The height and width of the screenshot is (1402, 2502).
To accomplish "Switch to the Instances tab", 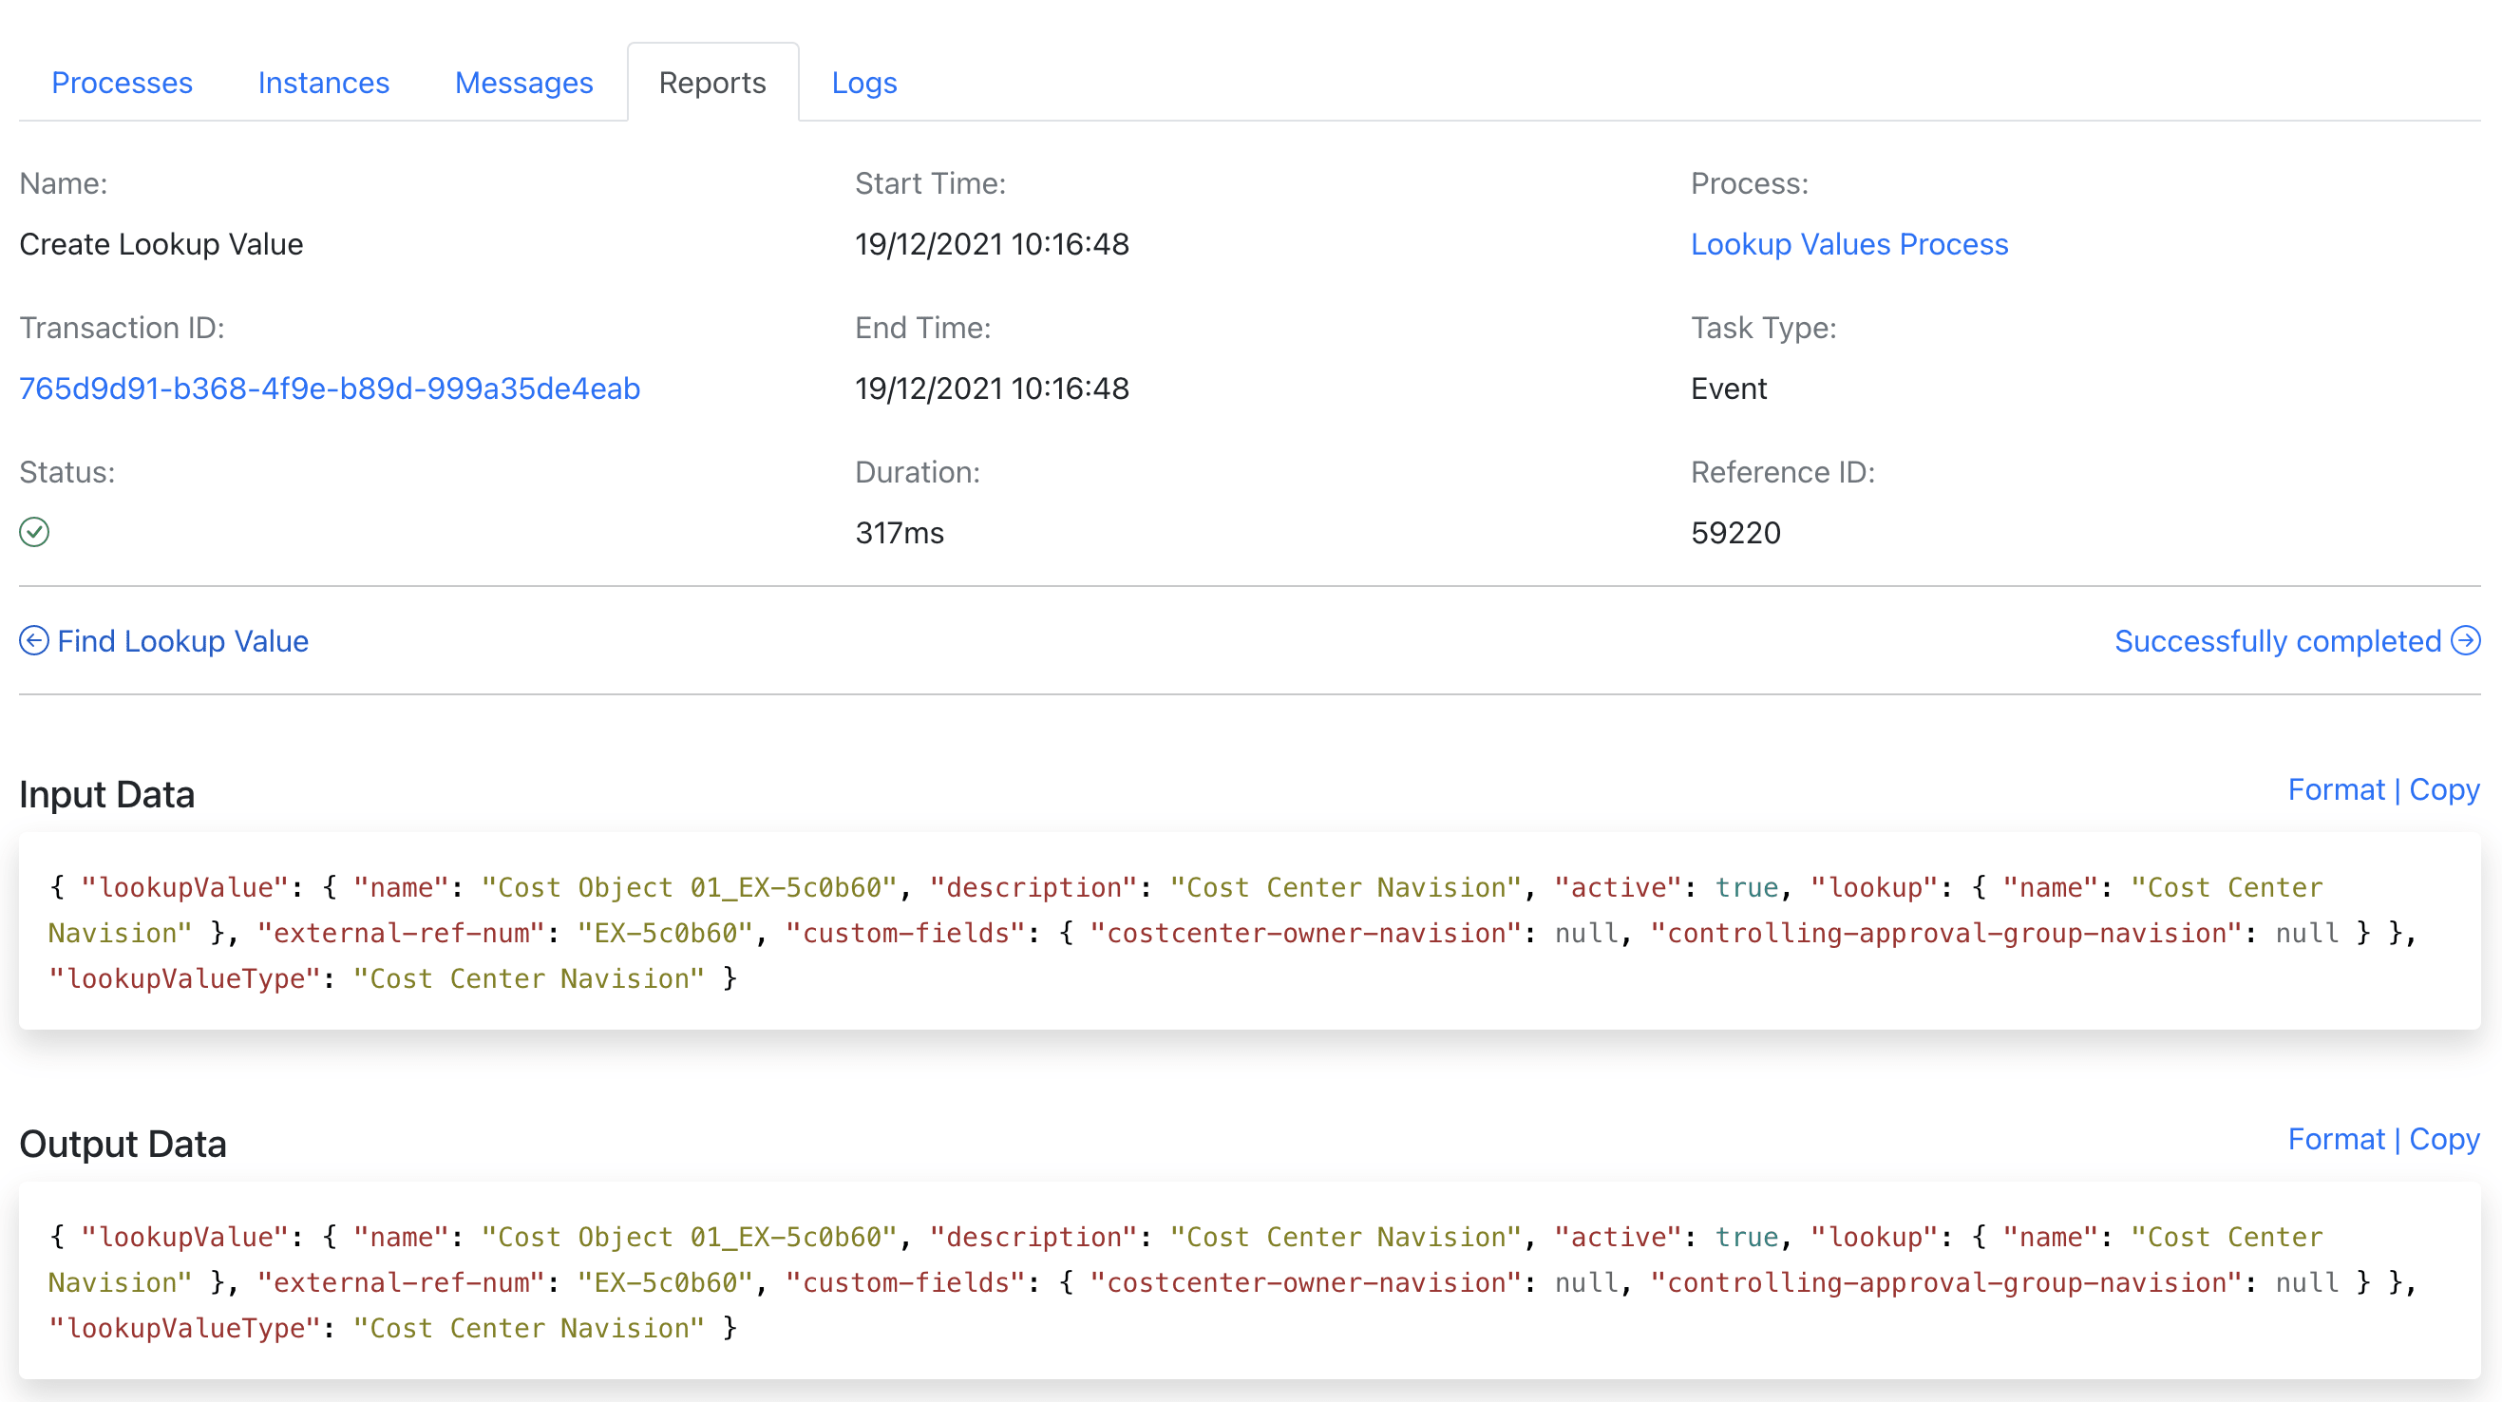I will coord(323,83).
